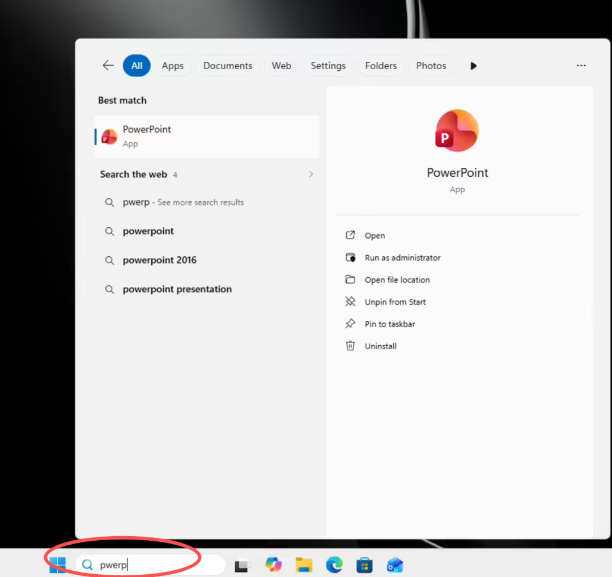Switch to the Apps filter tab

pos(172,66)
